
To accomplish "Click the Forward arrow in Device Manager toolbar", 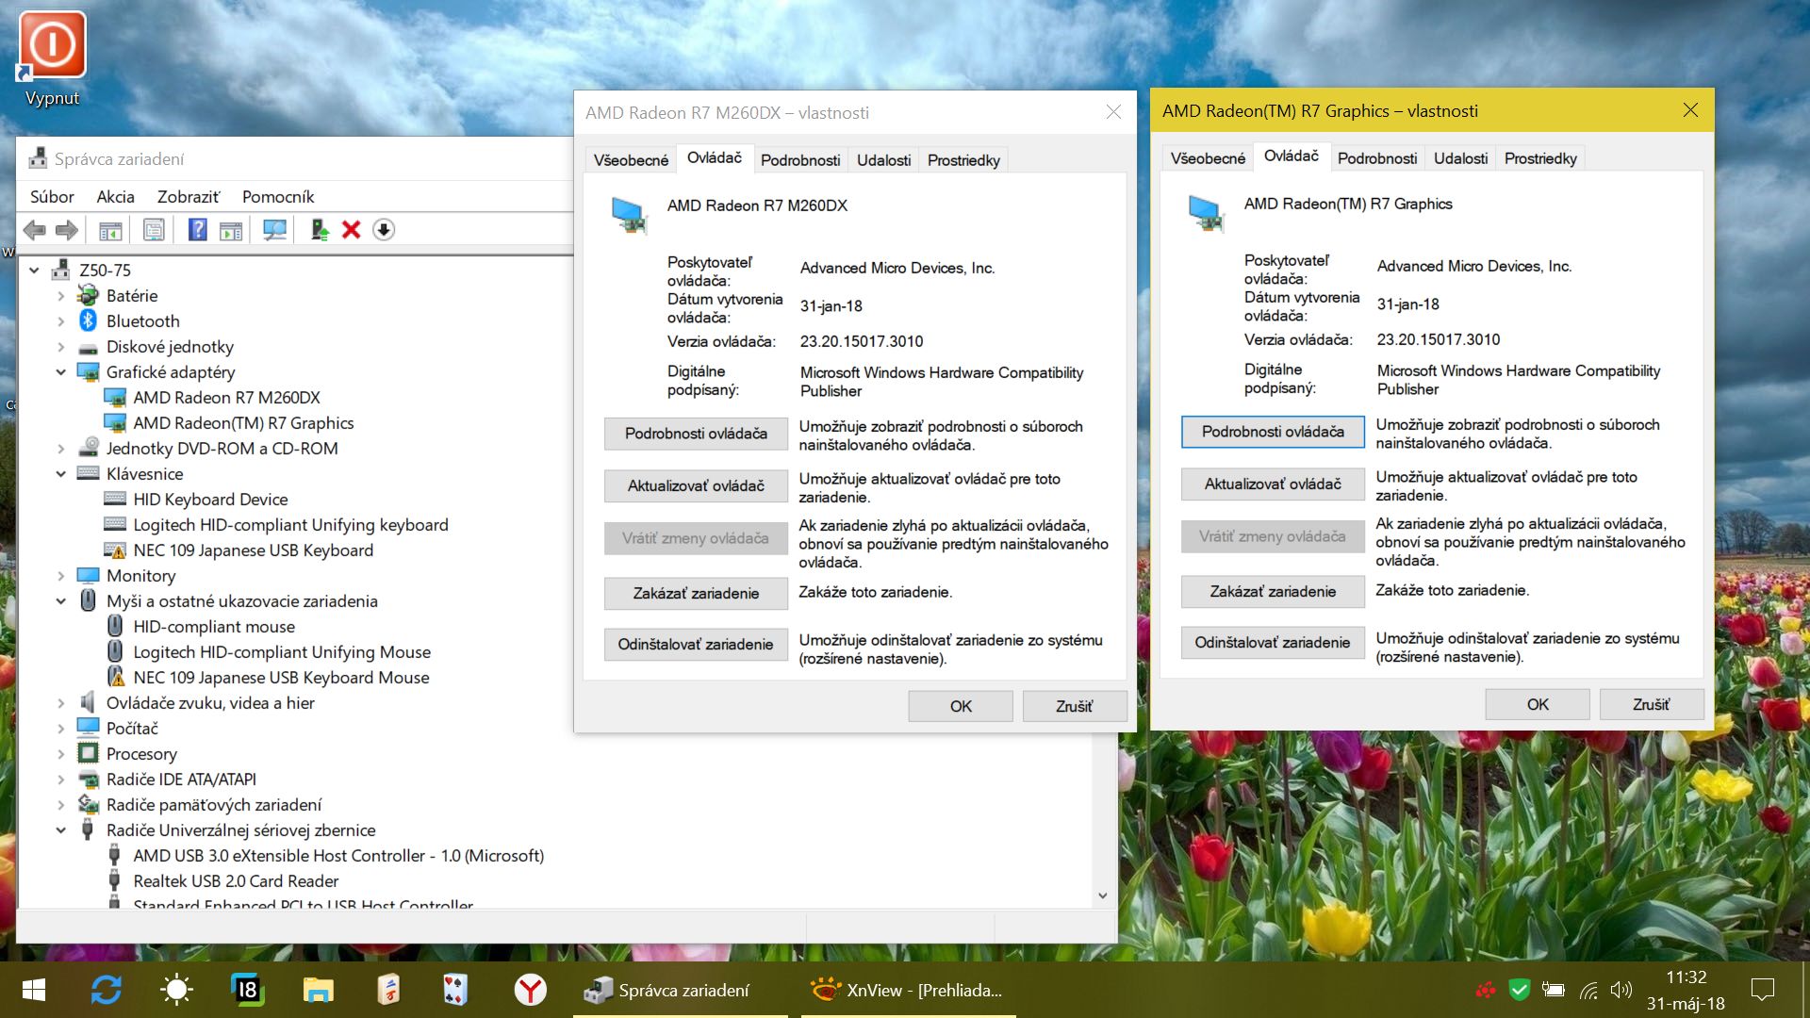I will (67, 230).
